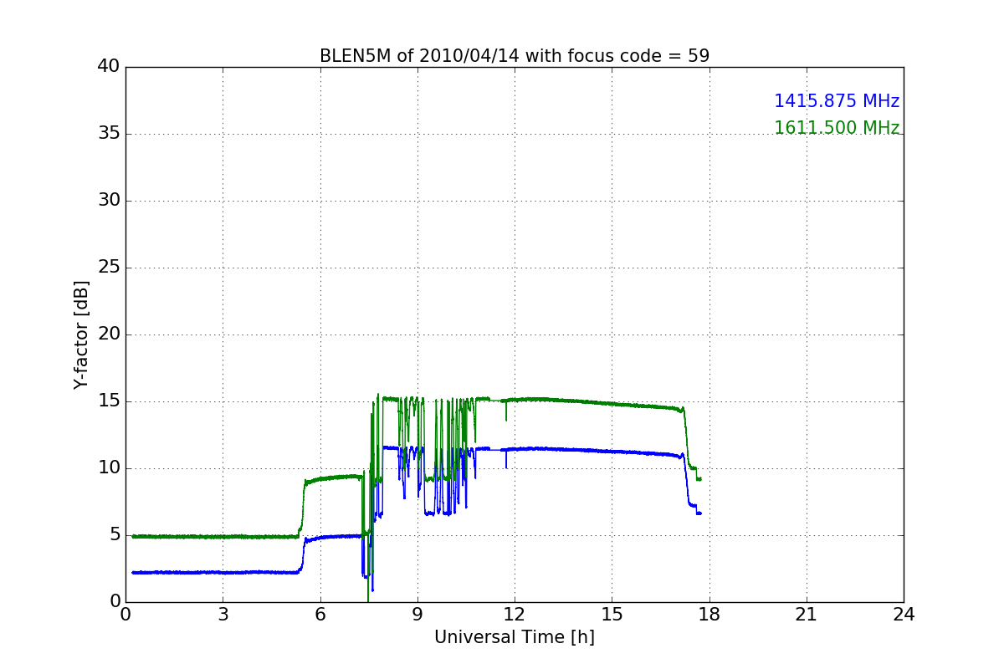Click the x-axis tick label '18'
The width and height of the screenshot is (1004, 669).
(709, 615)
